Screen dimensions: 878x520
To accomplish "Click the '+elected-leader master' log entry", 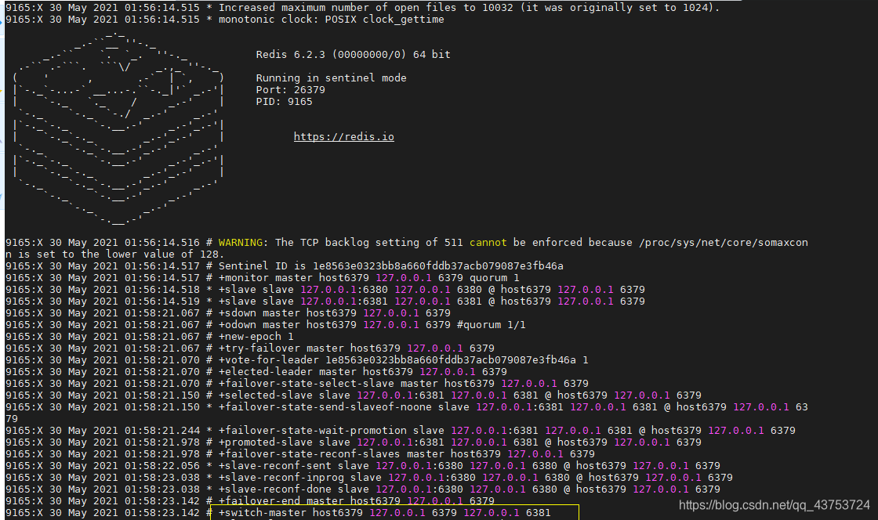I will point(256,372).
